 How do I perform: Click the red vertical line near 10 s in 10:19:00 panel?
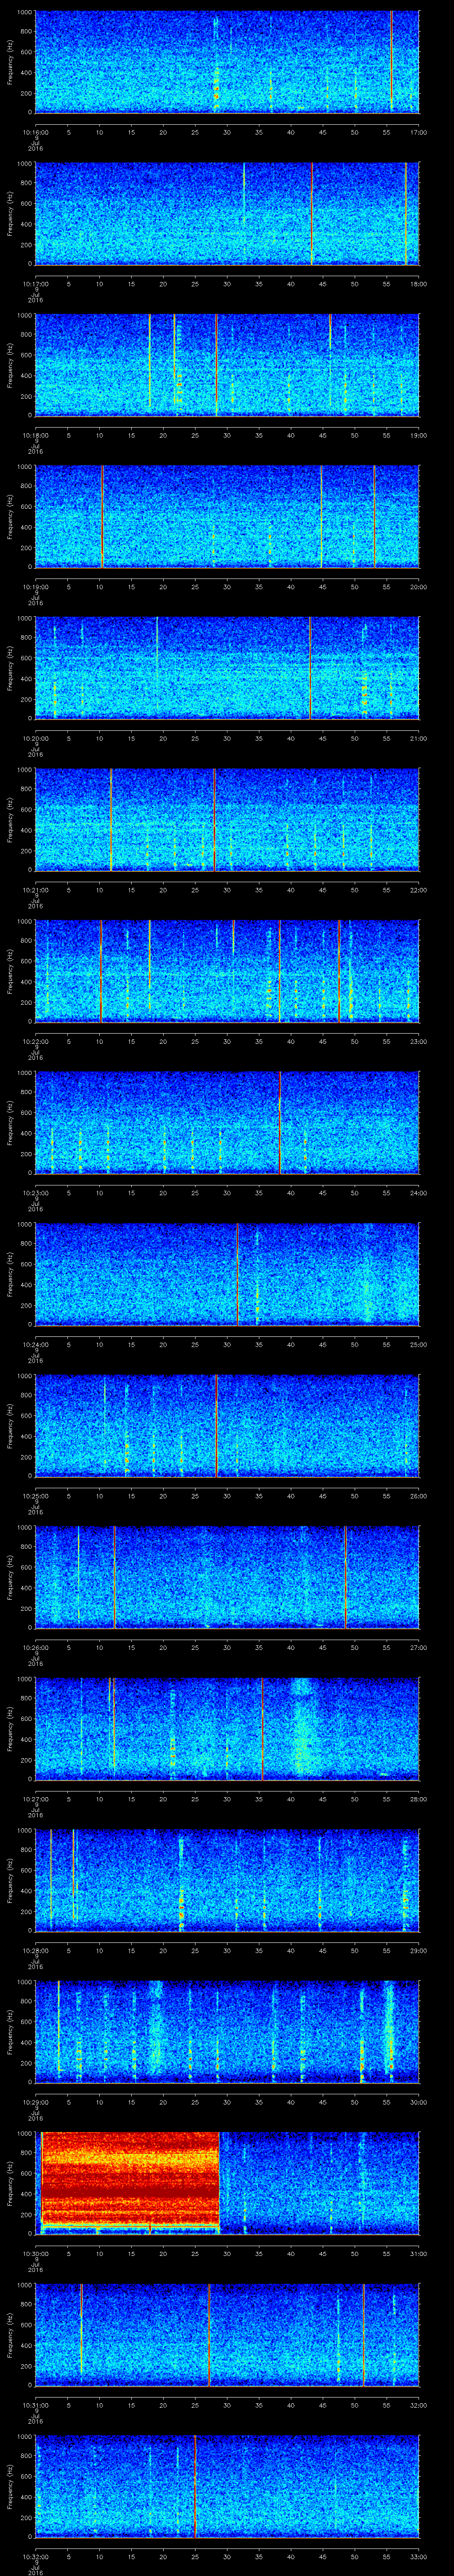click(x=102, y=516)
